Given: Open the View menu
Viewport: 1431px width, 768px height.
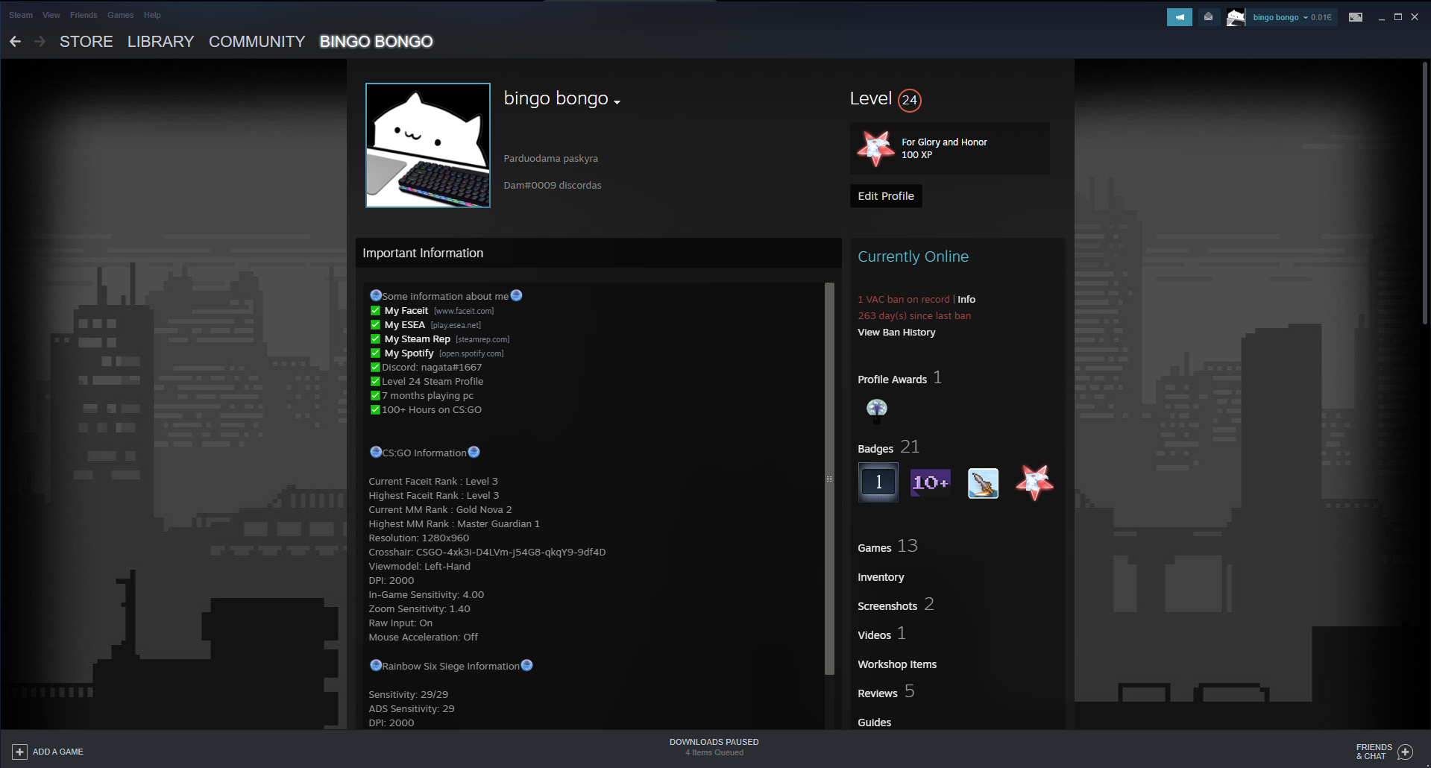Looking at the screenshot, I should [x=51, y=15].
